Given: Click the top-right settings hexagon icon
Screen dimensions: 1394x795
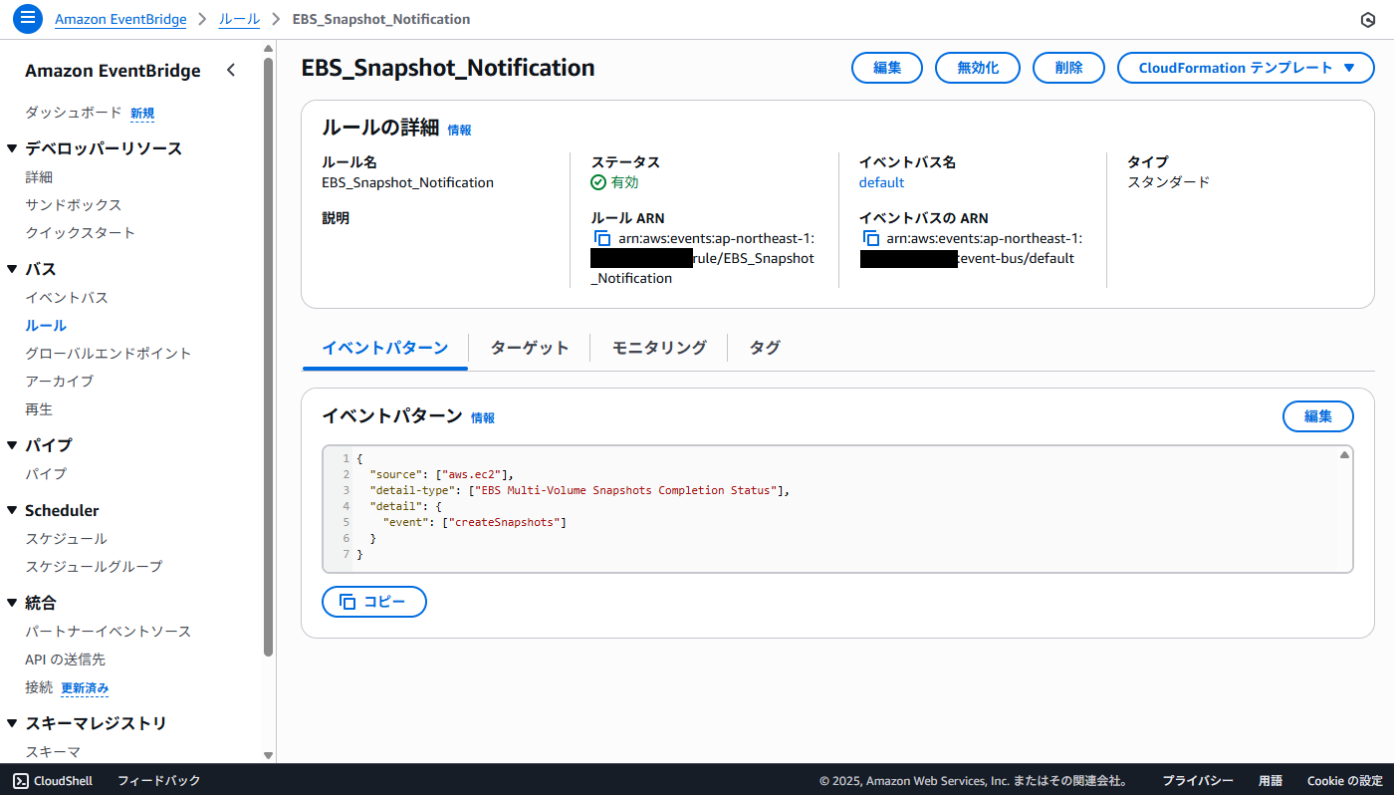Looking at the screenshot, I should pos(1367,20).
